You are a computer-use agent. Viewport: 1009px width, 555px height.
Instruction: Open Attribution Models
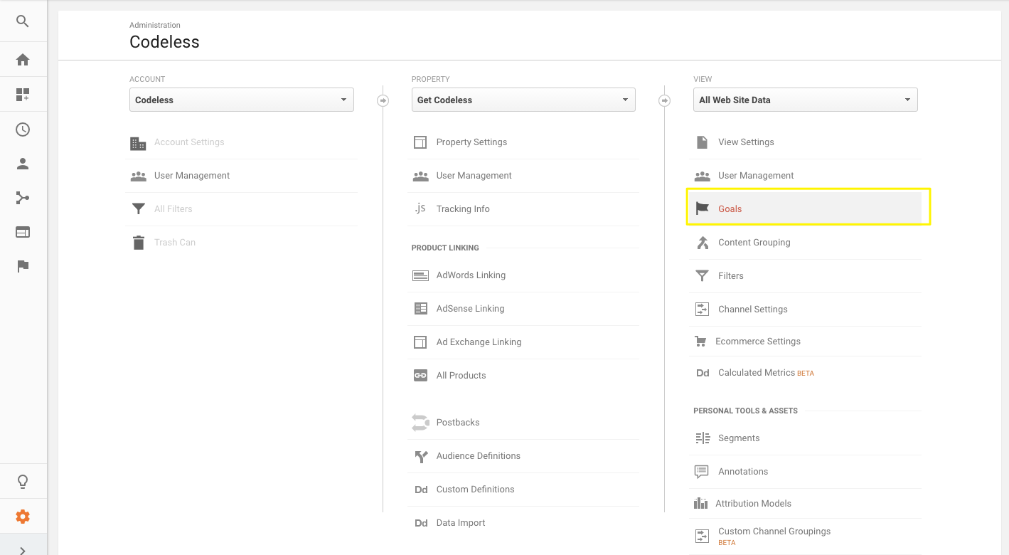click(753, 504)
